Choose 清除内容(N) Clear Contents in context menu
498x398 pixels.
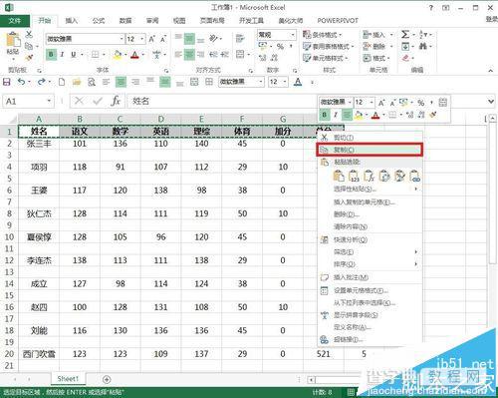coord(370,226)
